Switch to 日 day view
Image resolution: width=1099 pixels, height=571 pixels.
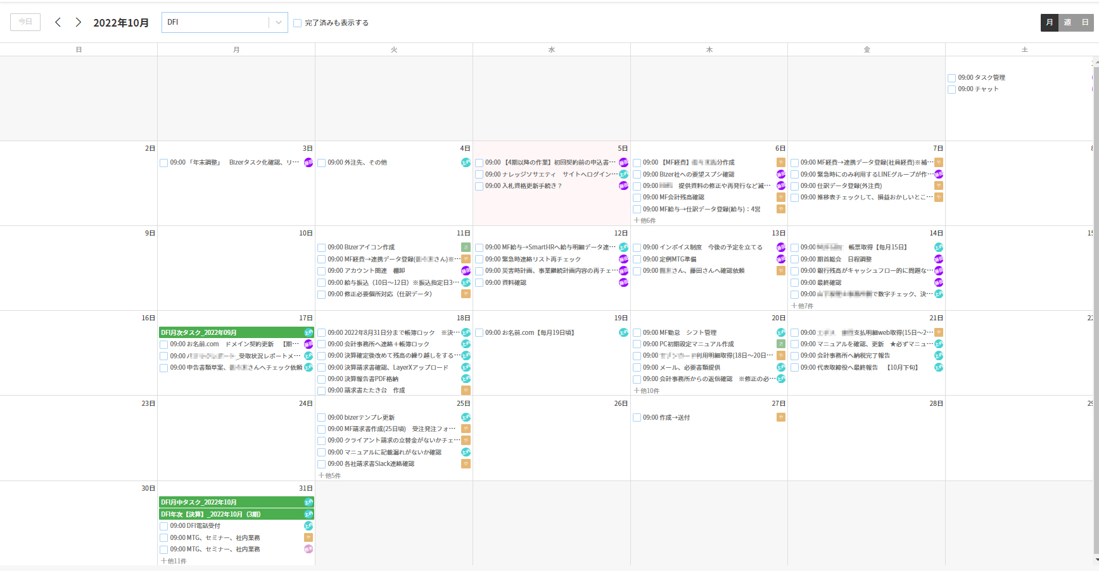coord(1085,22)
